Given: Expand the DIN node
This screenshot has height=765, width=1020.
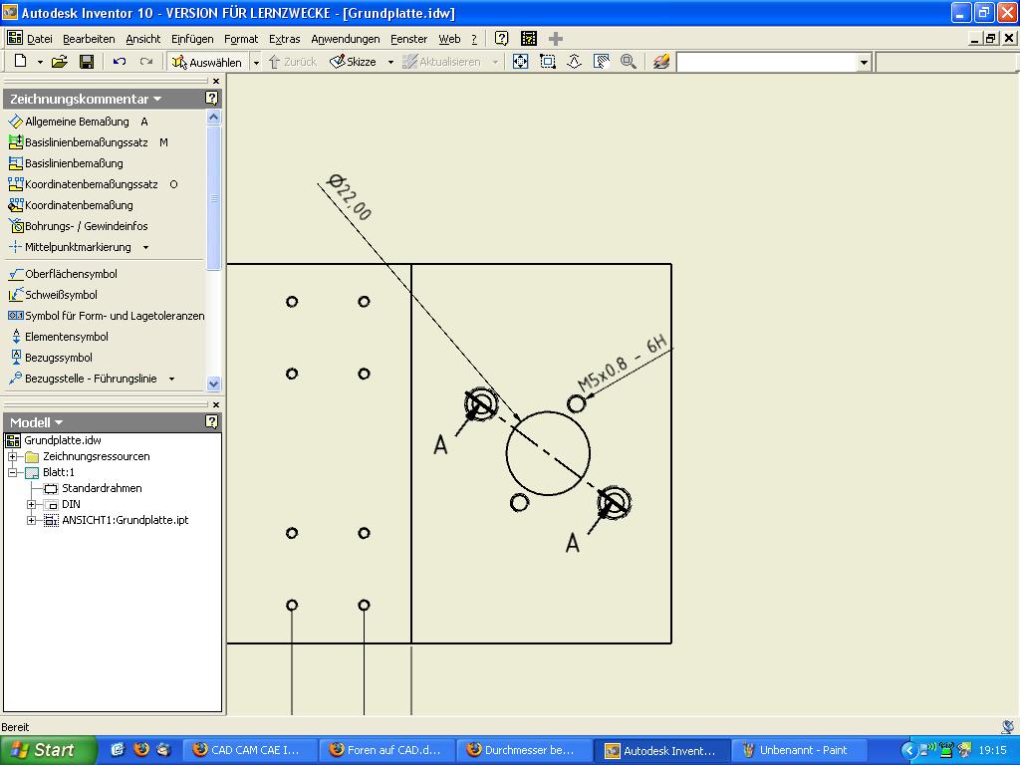Looking at the screenshot, I should click(x=31, y=504).
